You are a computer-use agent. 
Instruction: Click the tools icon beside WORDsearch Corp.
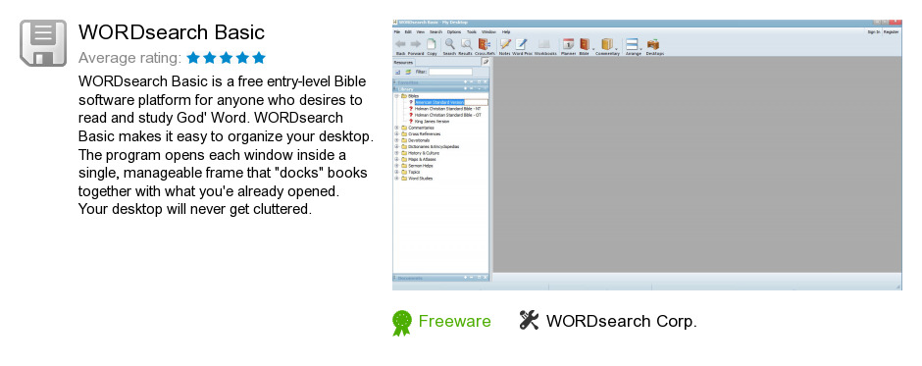click(530, 320)
